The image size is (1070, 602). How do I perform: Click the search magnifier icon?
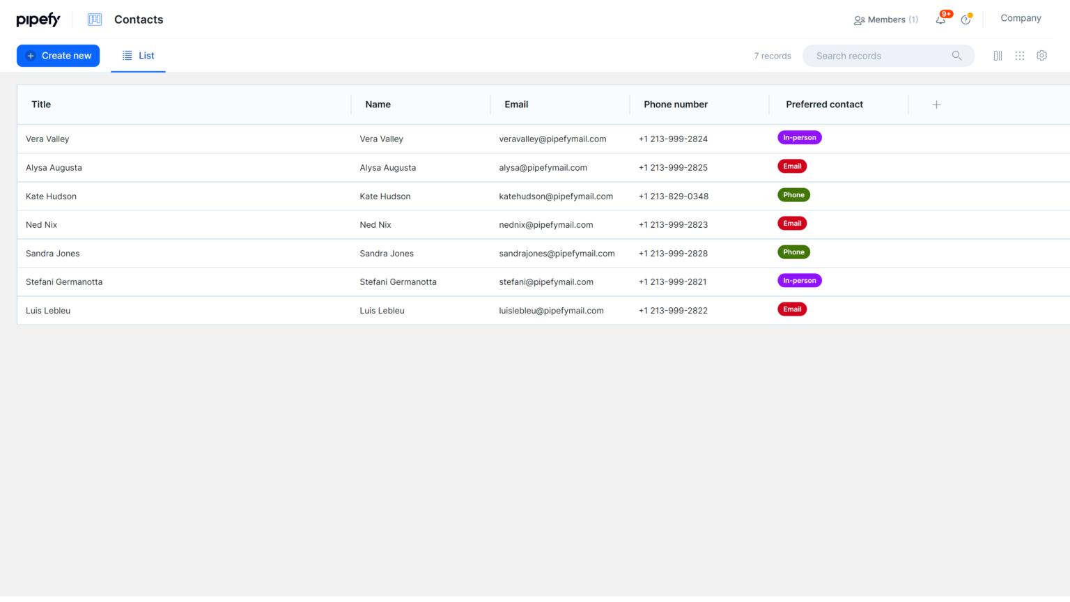(x=956, y=55)
